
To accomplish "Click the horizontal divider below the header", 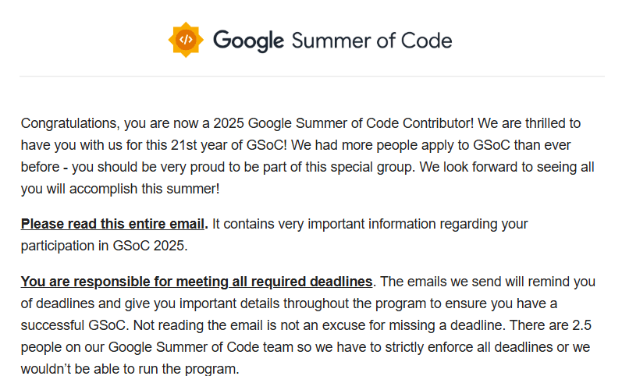I will [x=311, y=76].
